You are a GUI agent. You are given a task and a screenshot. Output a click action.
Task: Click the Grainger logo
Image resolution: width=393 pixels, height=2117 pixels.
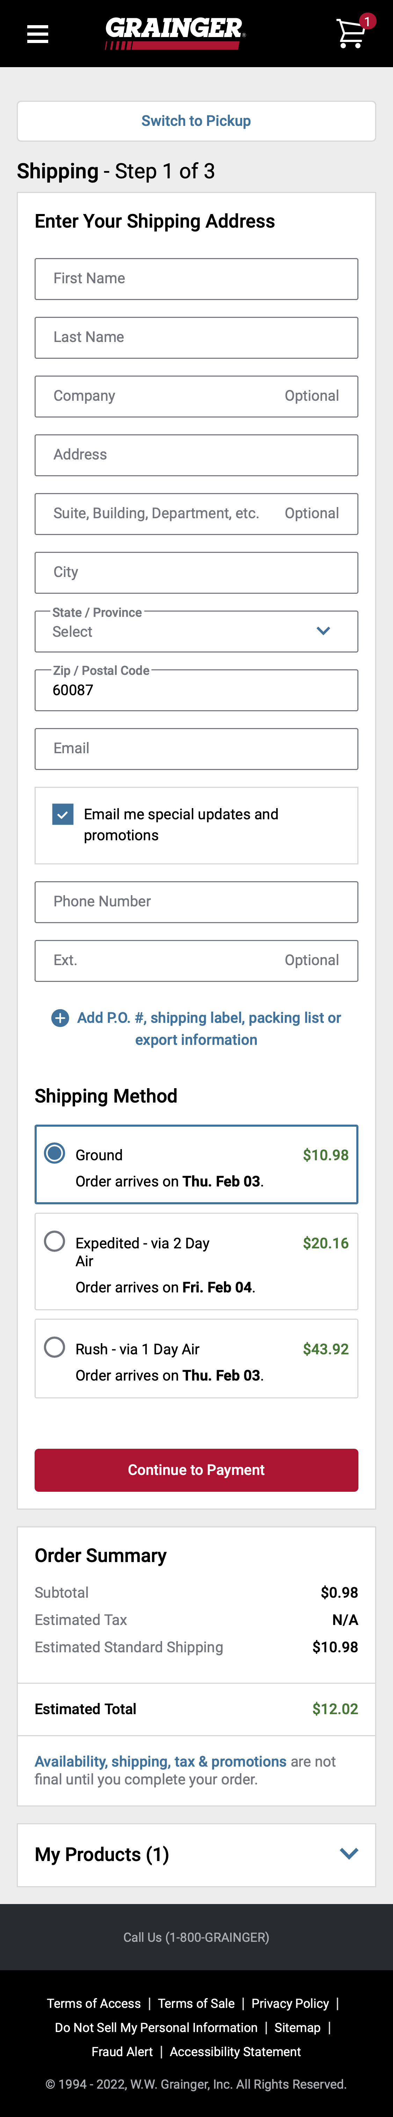coord(175,33)
